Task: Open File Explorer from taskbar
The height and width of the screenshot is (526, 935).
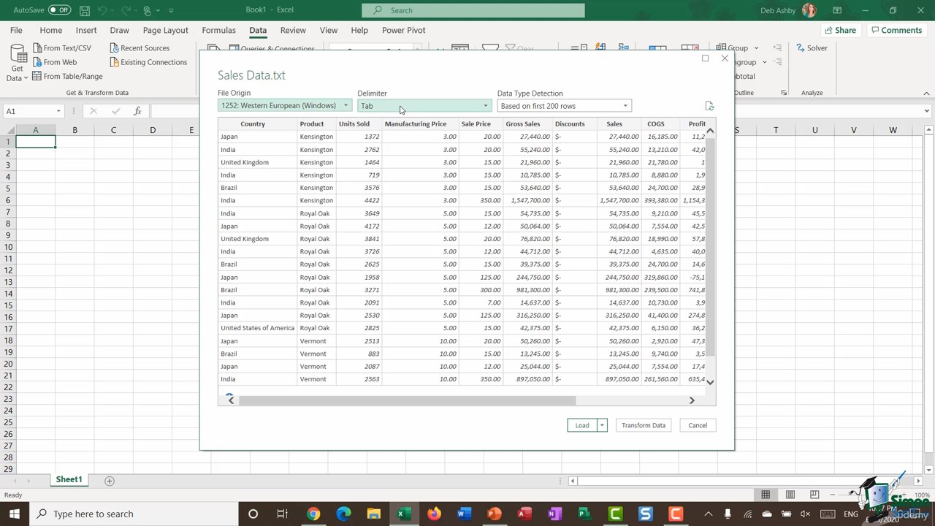Action: click(373, 514)
